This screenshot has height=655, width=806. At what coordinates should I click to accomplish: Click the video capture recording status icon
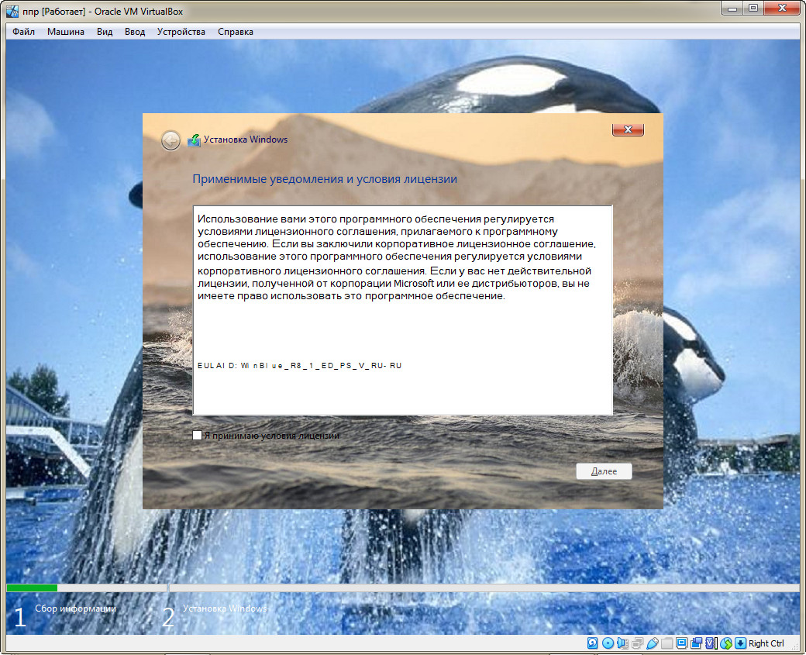coord(696,643)
